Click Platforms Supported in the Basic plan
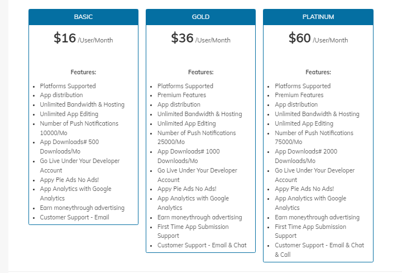This screenshot has width=402, height=273. point(68,86)
